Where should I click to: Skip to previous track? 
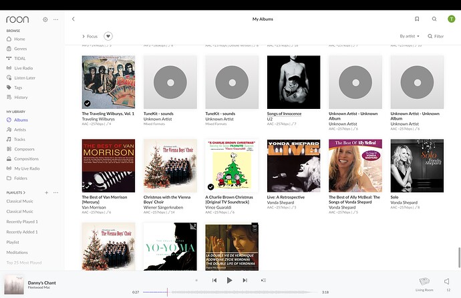(214, 281)
